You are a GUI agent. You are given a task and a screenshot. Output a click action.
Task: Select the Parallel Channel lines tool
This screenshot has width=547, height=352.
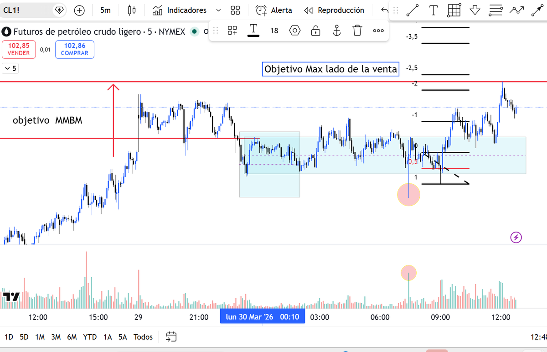495,10
